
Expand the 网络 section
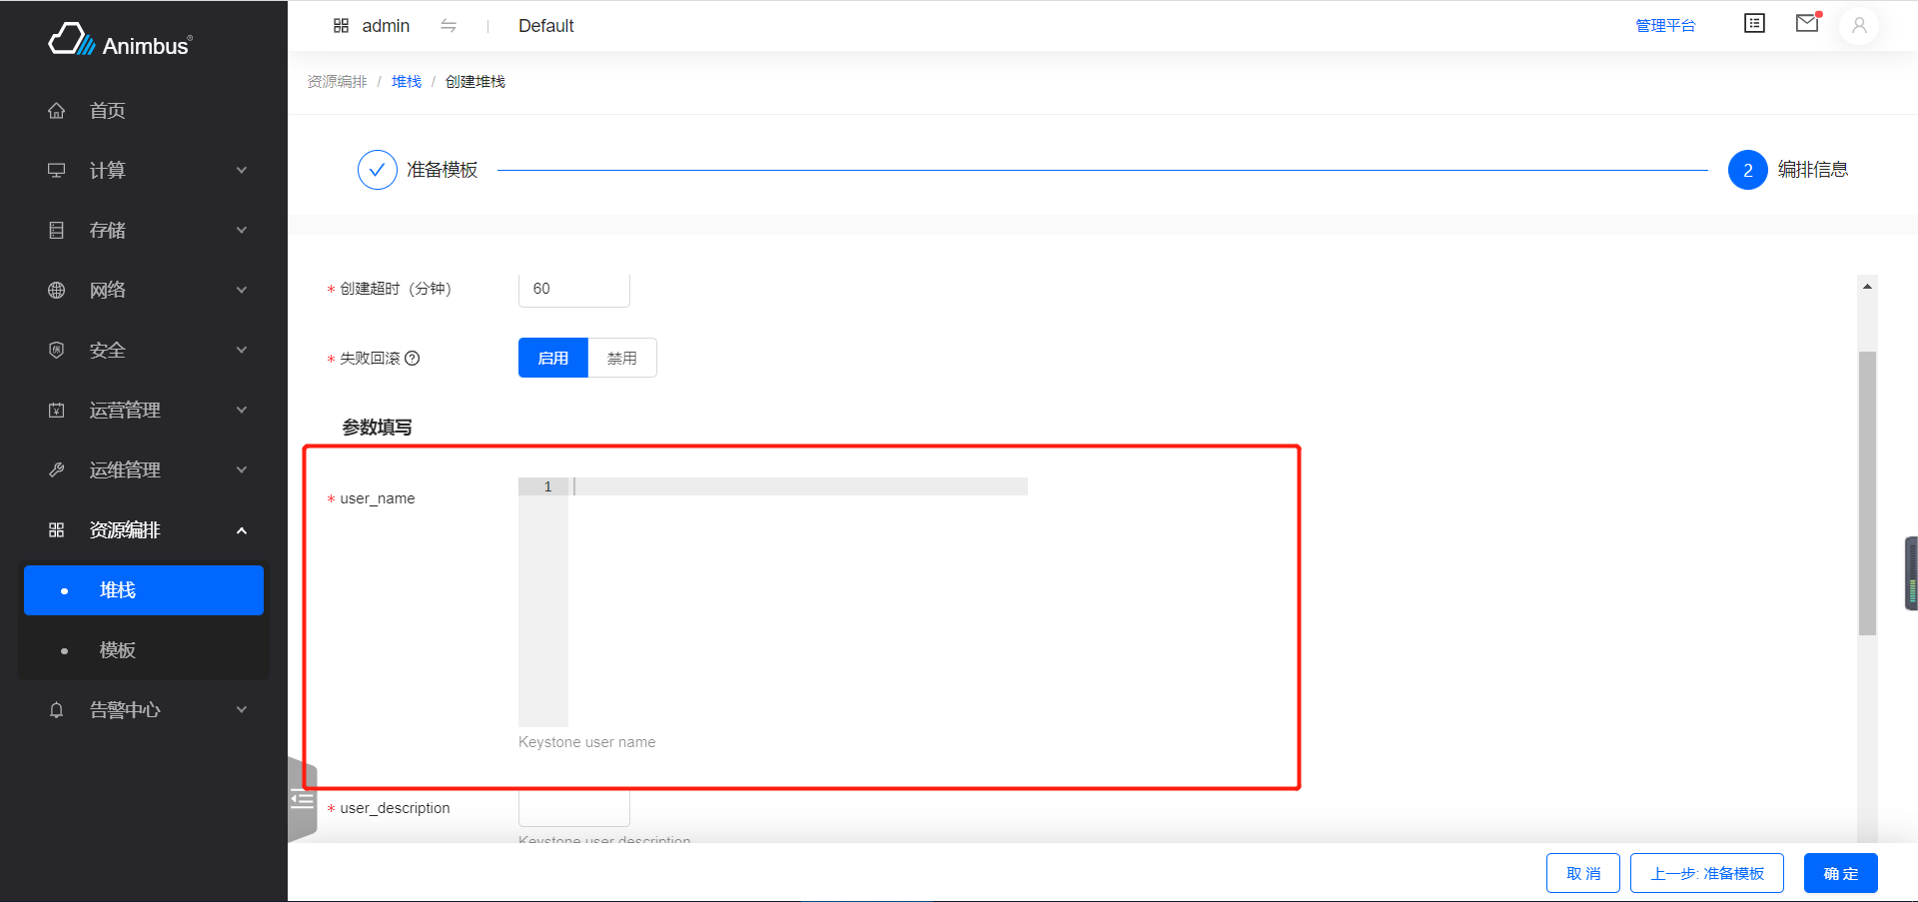144,290
